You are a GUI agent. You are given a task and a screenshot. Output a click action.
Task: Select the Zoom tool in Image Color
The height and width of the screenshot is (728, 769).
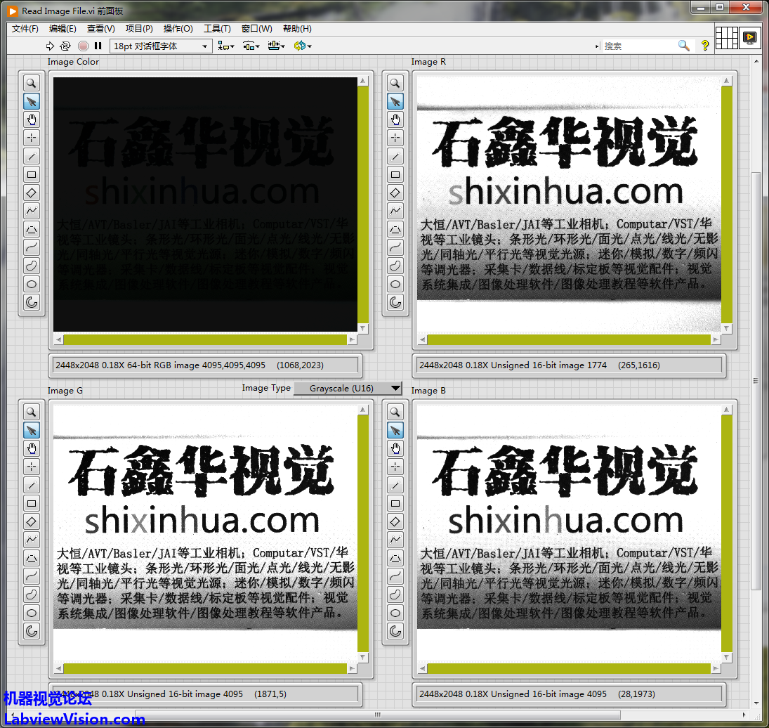(32, 84)
